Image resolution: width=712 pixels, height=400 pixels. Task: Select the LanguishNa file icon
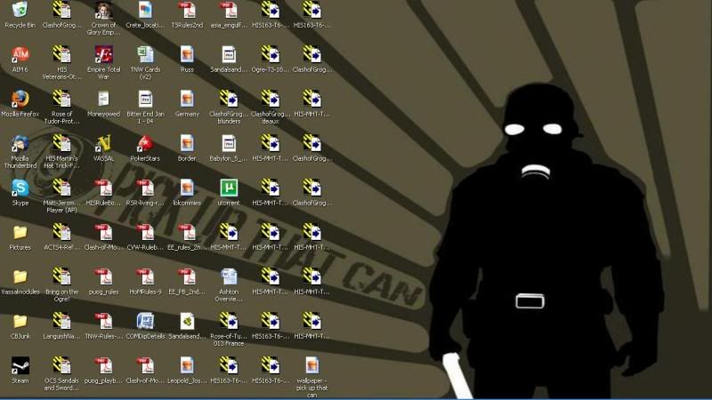[61, 321]
